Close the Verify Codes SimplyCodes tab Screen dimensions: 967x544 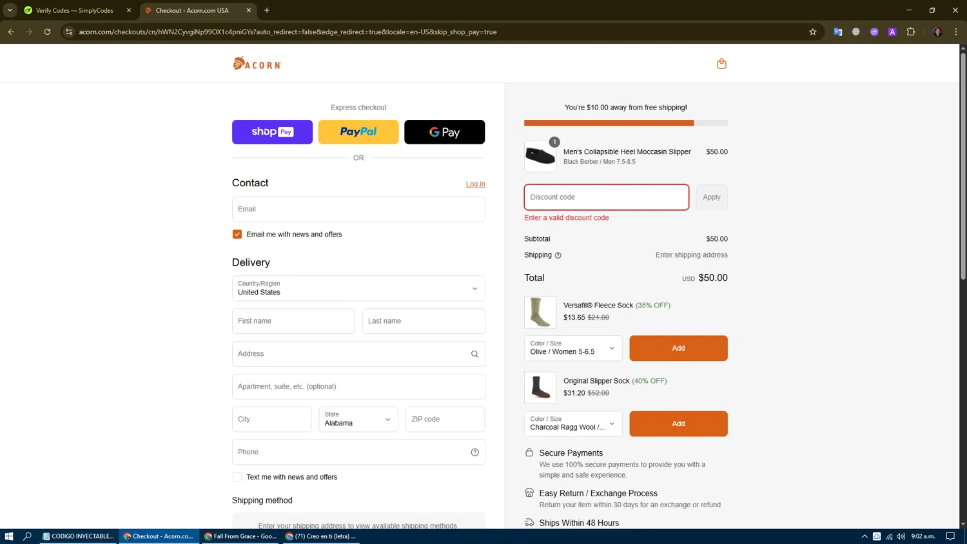pyautogui.click(x=129, y=10)
